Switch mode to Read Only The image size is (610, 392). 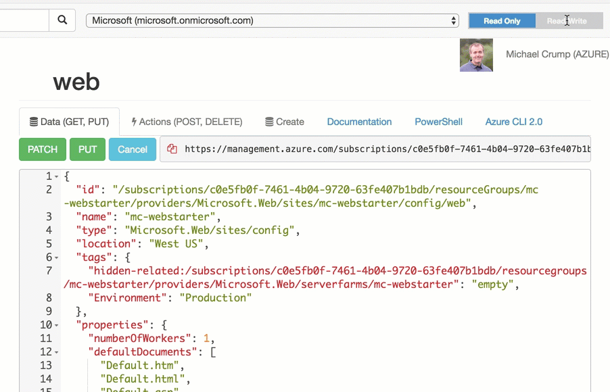click(x=502, y=21)
